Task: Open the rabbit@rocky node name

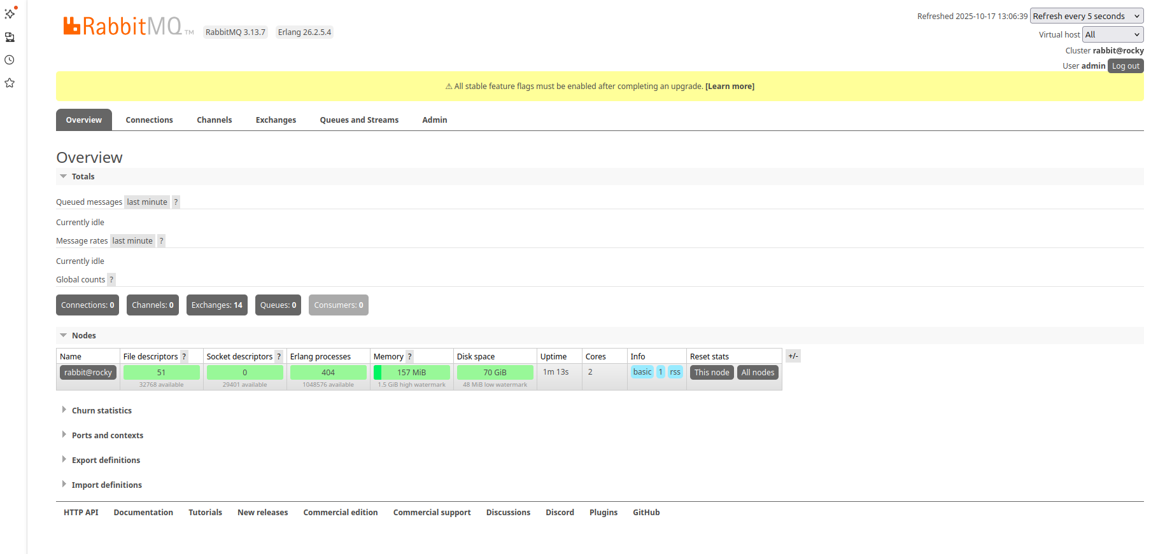Action: (x=88, y=373)
